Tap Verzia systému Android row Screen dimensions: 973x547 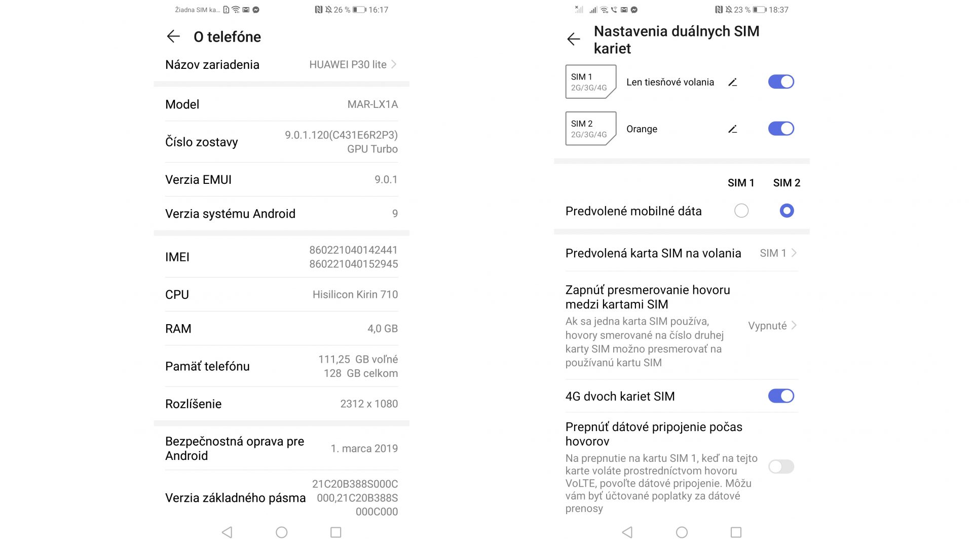(x=281, y=214)
